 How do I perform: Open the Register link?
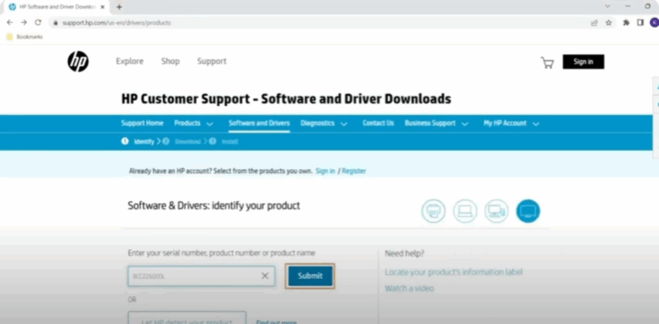[354, 171]
